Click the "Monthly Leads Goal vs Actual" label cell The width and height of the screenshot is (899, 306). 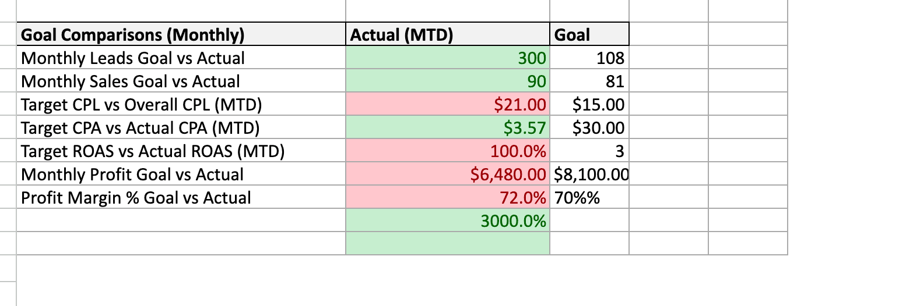(x=181, y=58)
